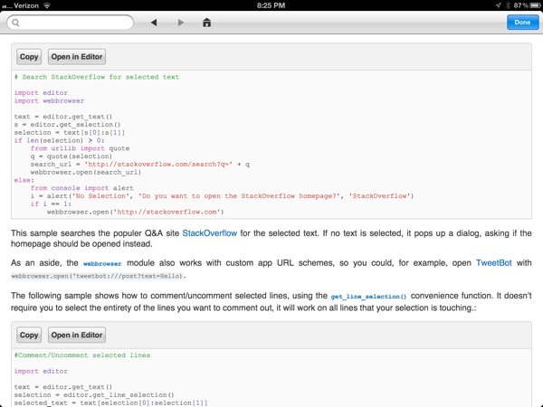Open StackOverflow search sample in Editor
Viewport: 543px width, 407px height.
(x=77, y=57)
